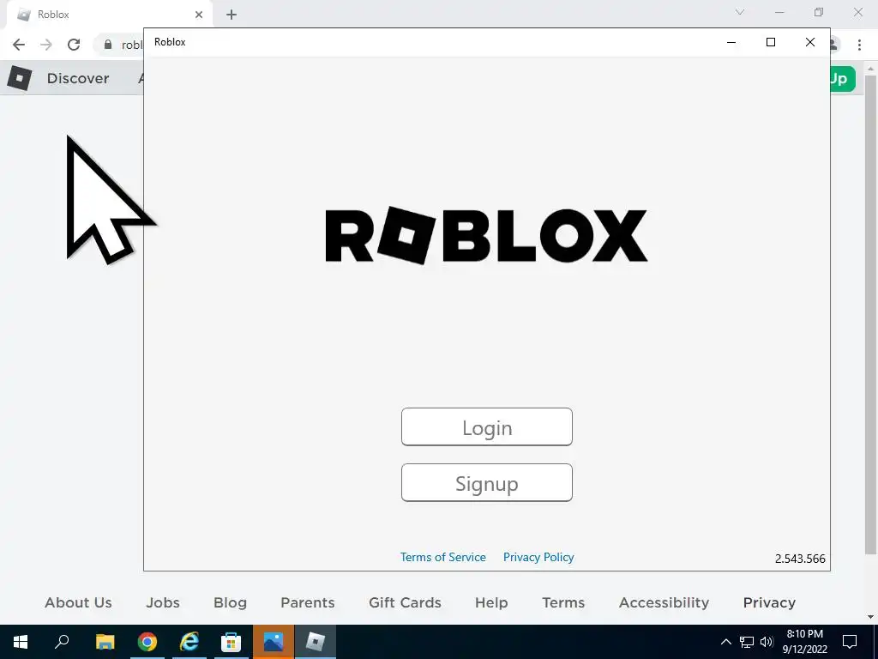Open the Terms footer link
Screen dimensions: 878x659
point(563,602)
